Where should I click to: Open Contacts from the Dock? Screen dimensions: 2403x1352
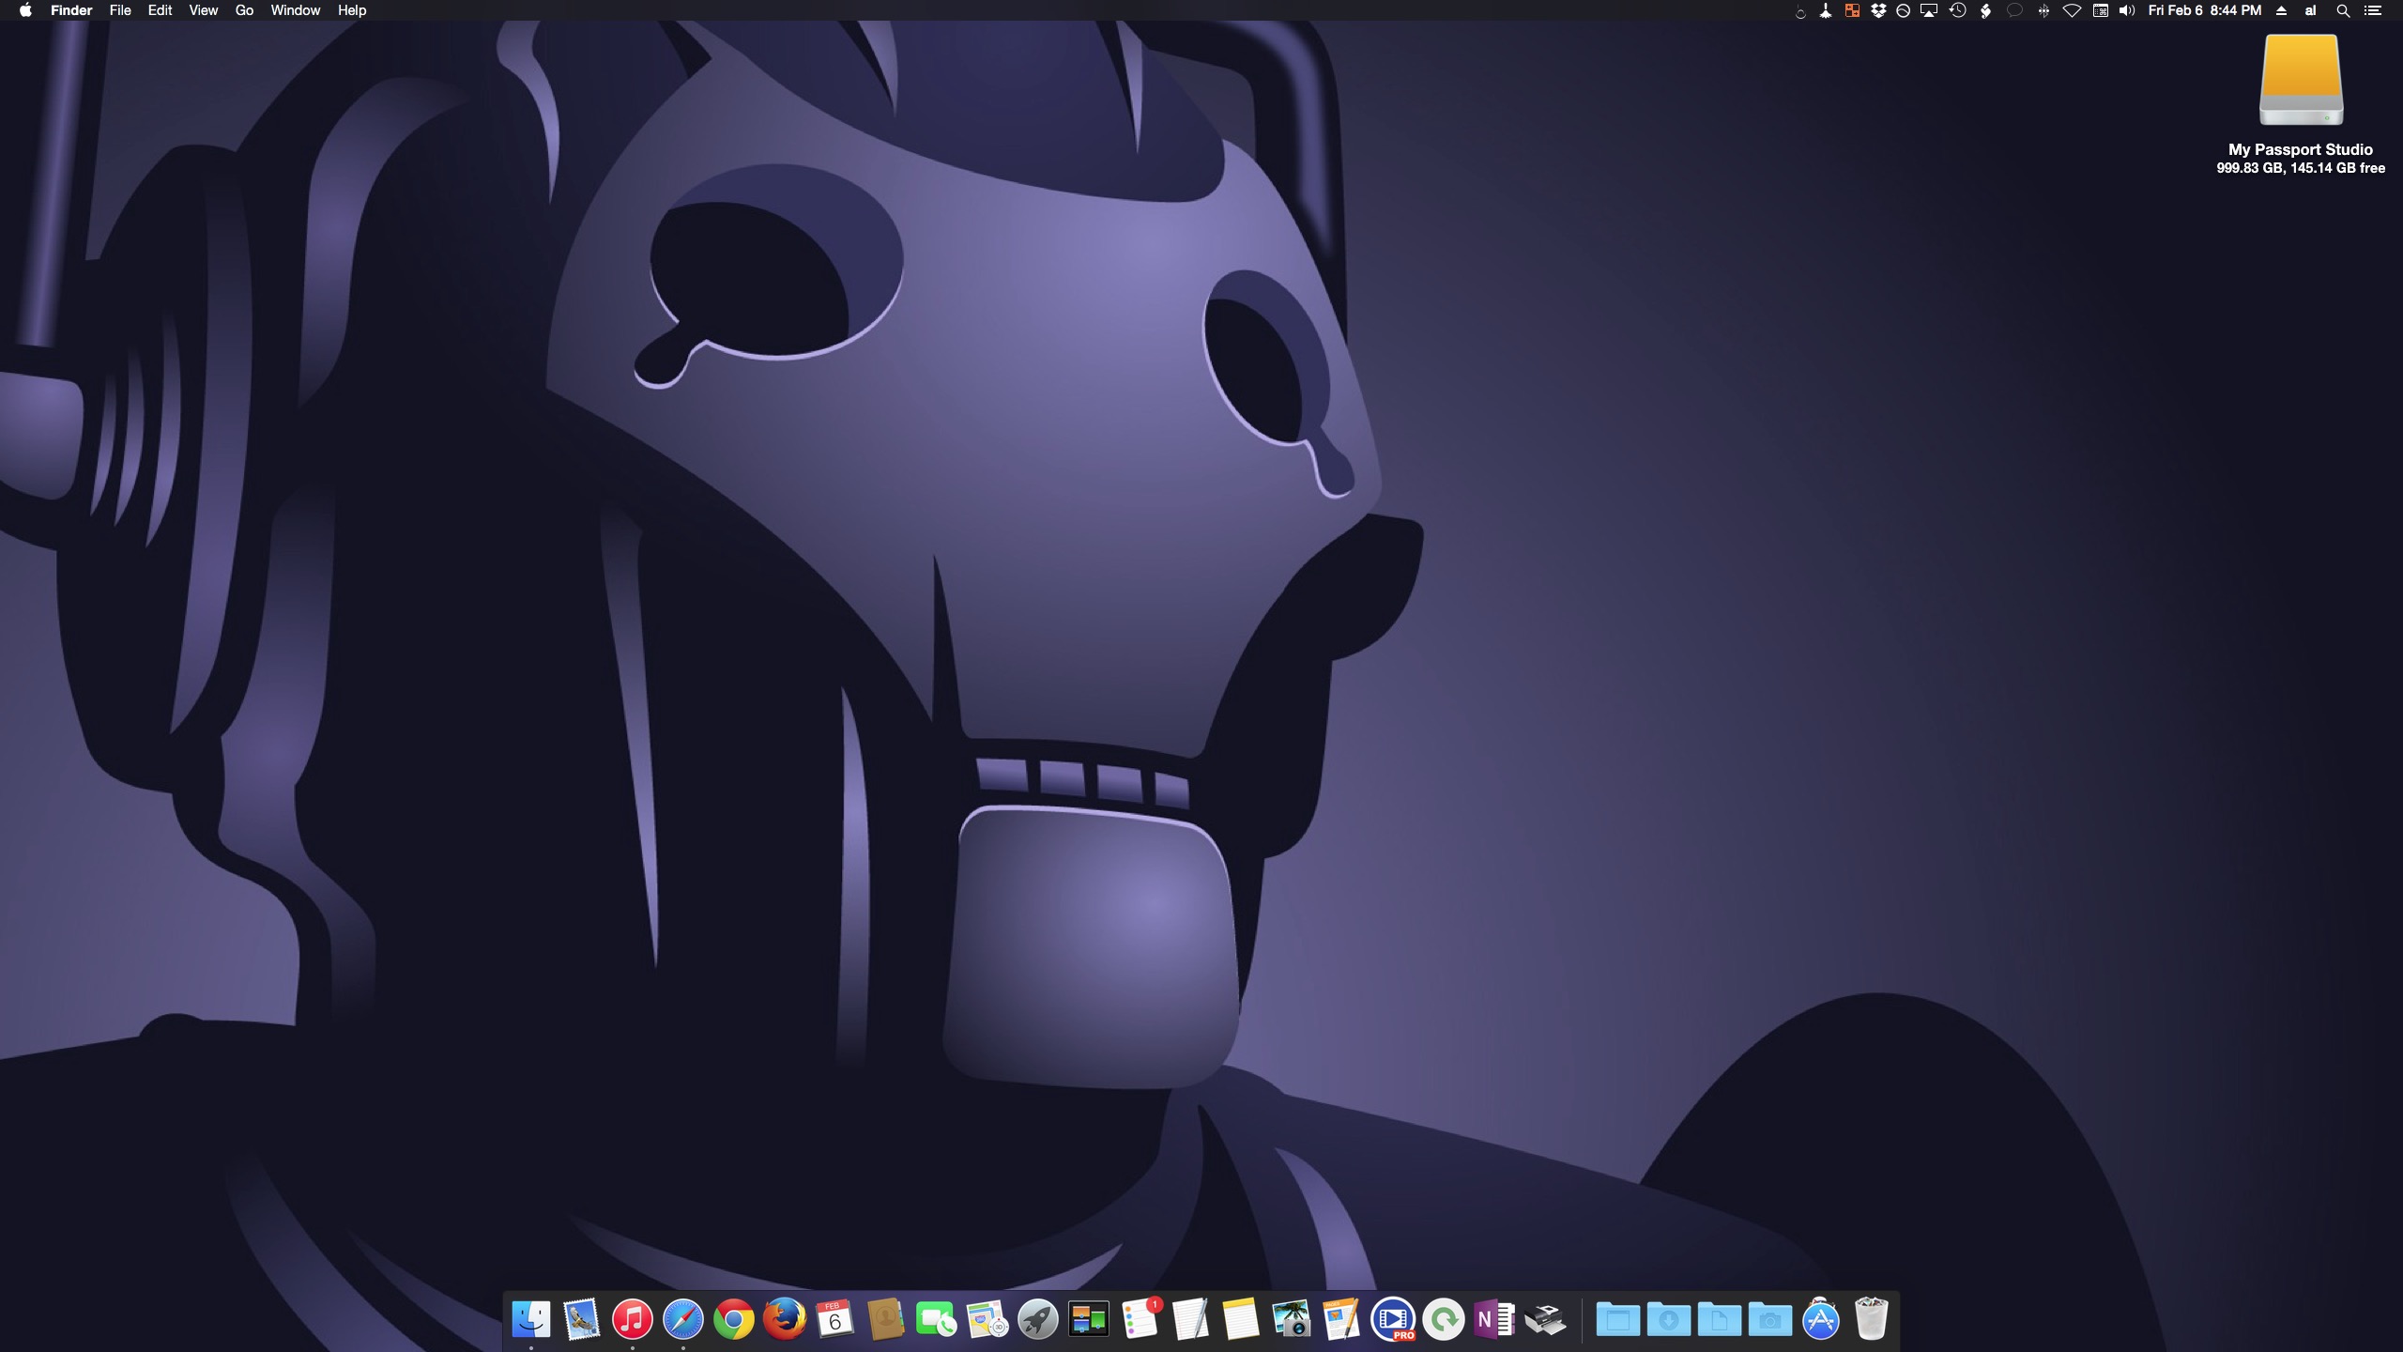[x=885, y=1319]
